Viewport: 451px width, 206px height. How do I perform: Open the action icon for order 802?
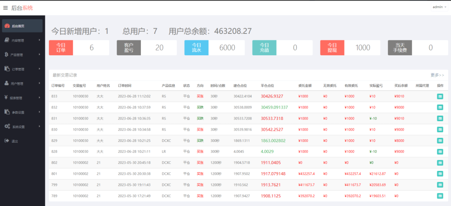click(x=440, y=163)
